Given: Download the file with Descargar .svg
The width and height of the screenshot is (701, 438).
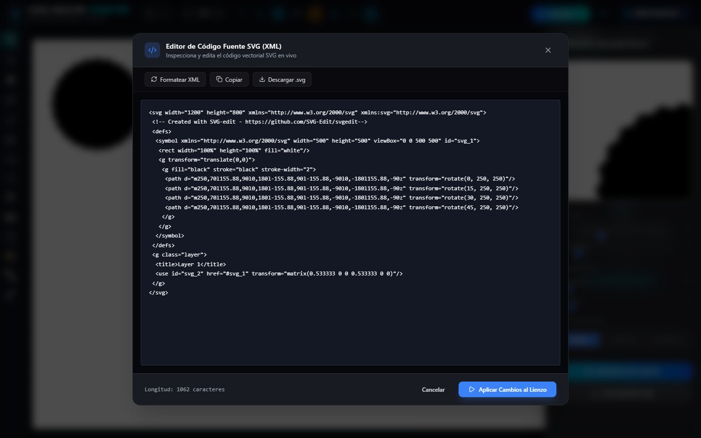Looking at the screenshot, I should pos(282,79).
